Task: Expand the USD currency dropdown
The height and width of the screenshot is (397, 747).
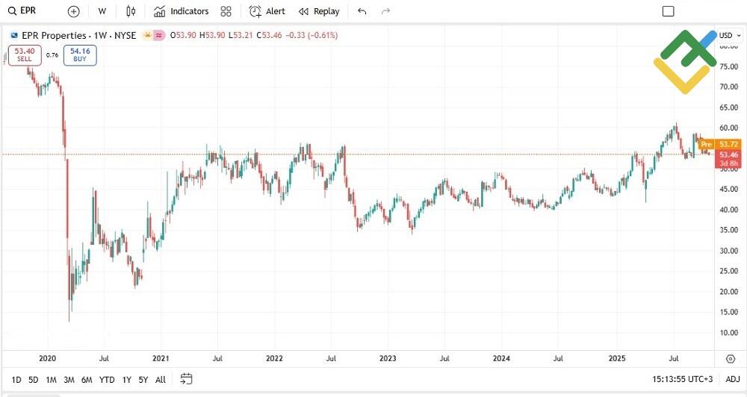Action: (x=728, y=35)
